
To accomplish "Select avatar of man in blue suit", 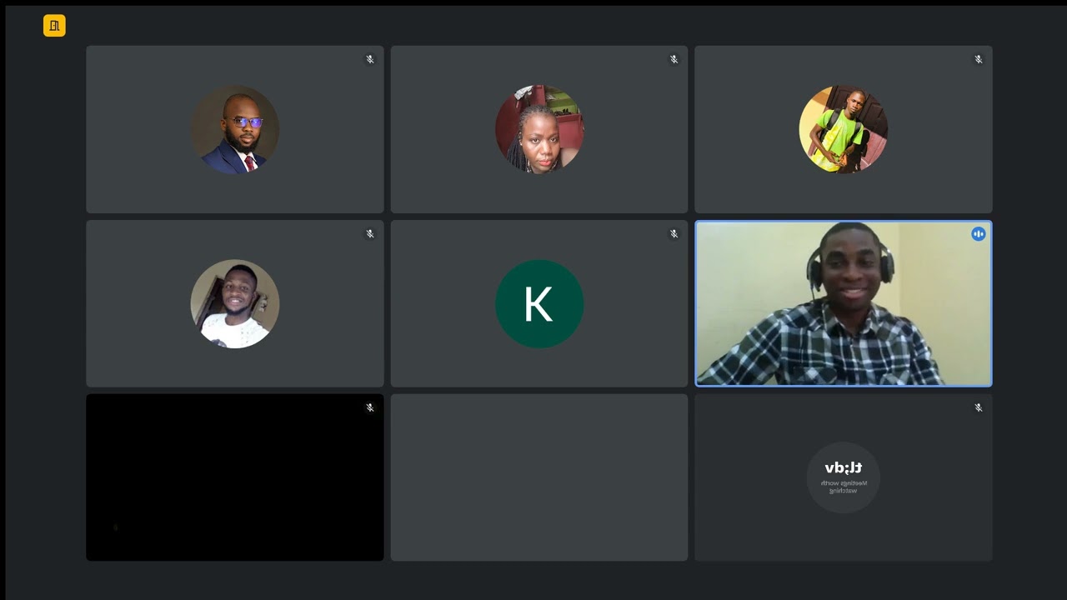I will [x=235, y=130].
